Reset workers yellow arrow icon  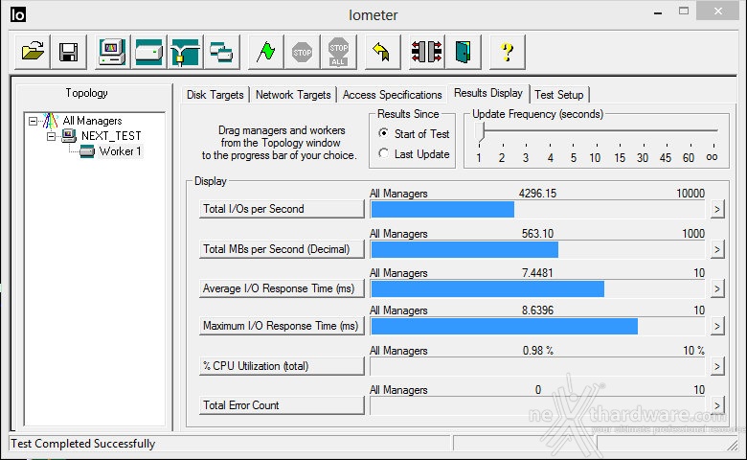coord(382,52)
